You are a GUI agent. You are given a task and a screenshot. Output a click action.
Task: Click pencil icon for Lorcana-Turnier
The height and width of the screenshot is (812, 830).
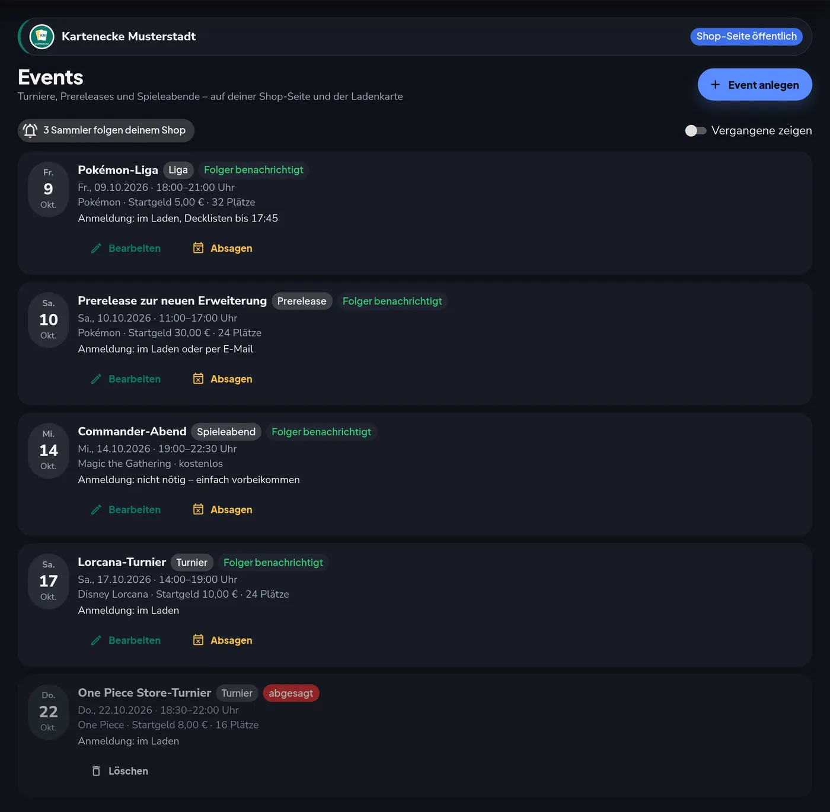[x=96, y=640]
